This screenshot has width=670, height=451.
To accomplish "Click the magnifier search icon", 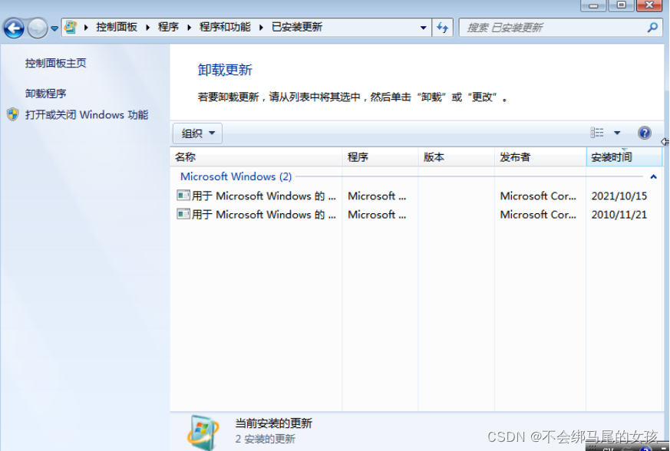I will point(652,28).
